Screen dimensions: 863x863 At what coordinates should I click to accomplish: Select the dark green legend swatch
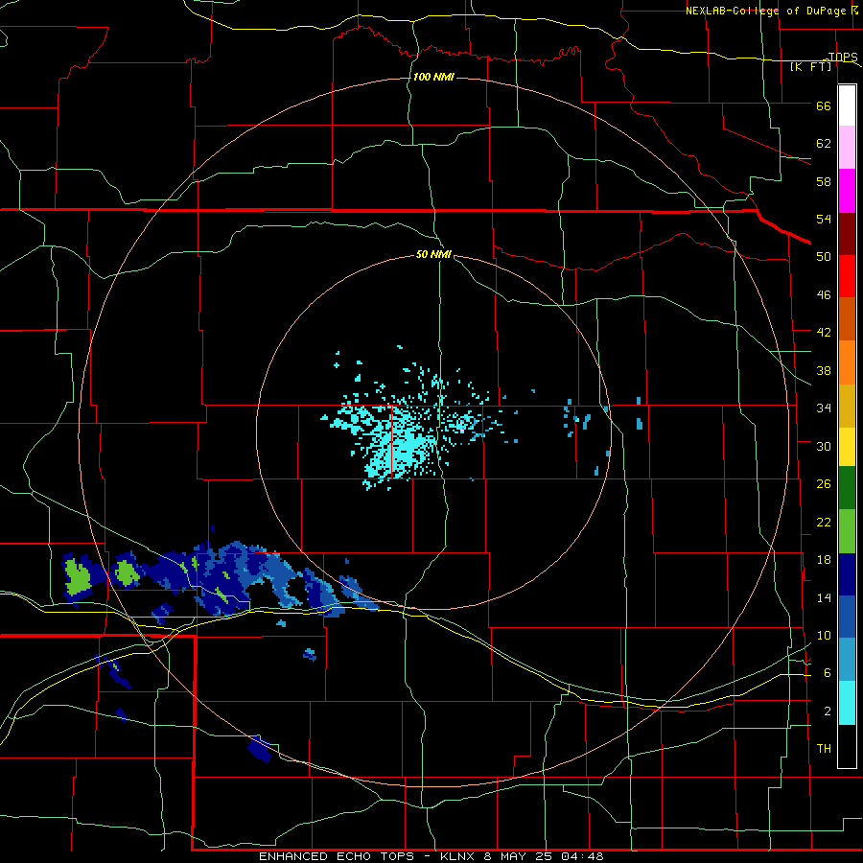(x=847, y=488)
